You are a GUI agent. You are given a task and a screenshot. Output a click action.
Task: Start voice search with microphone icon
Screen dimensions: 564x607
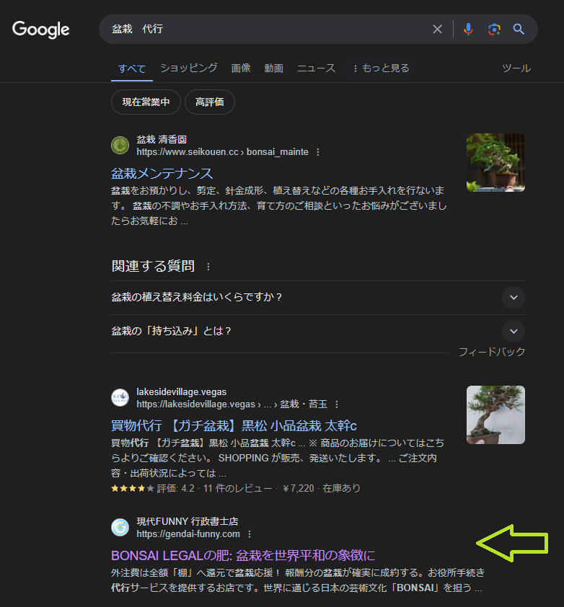coord(468,29)
